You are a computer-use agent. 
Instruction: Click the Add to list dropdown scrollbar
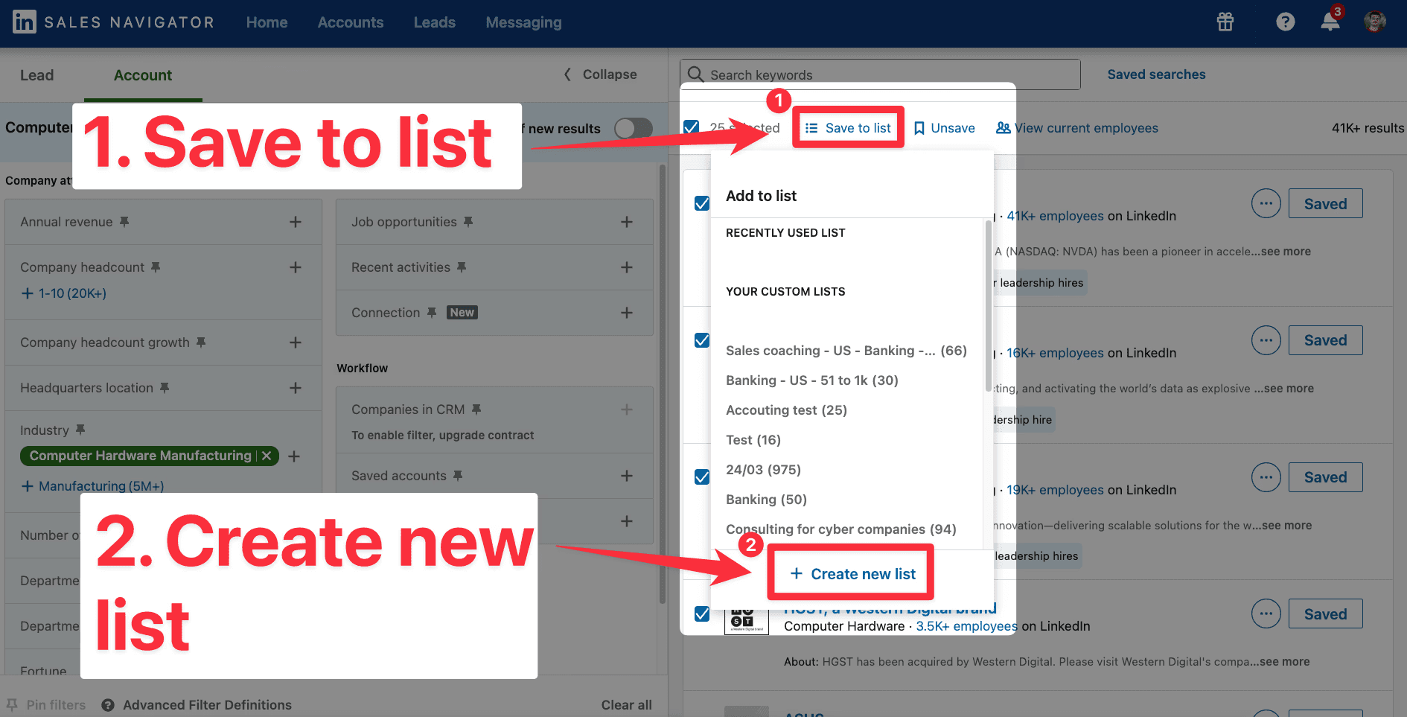tap(989, 305)
